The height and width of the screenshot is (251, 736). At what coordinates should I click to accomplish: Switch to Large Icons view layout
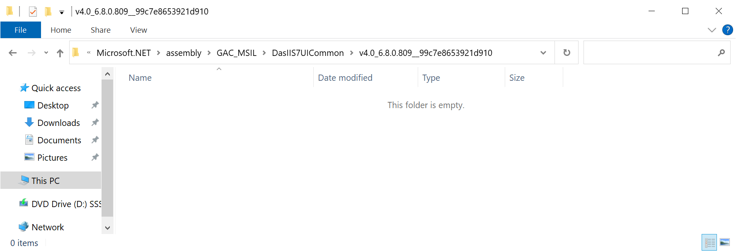point(725,242)
